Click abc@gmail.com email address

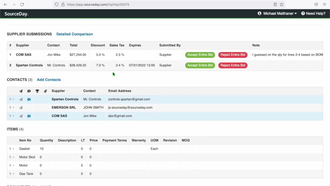(x=120, y=116)
